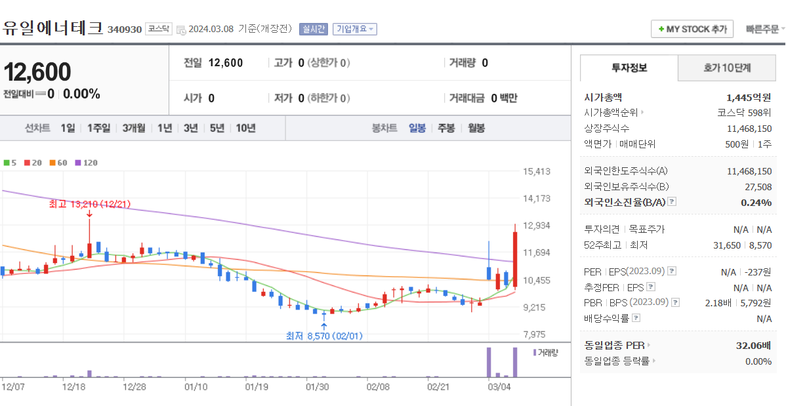Select the 1주일 line chart period

[x=98, y=129]
